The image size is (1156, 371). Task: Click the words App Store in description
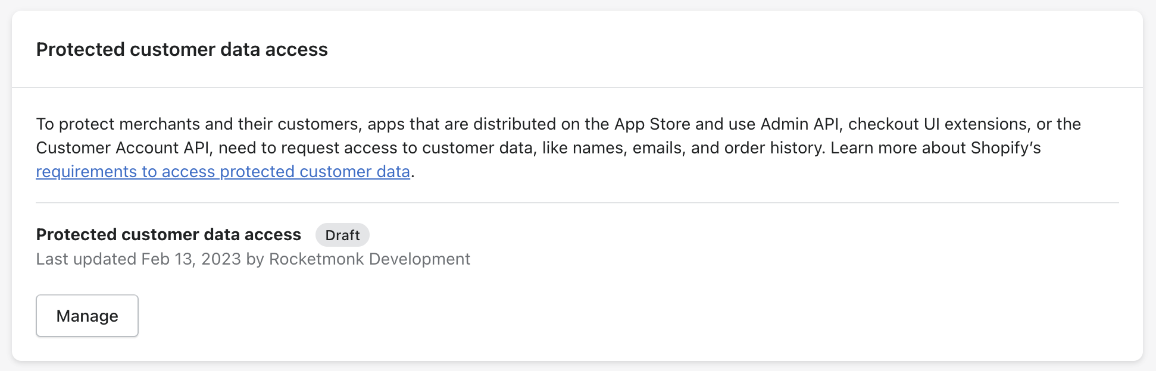(652, 124)
